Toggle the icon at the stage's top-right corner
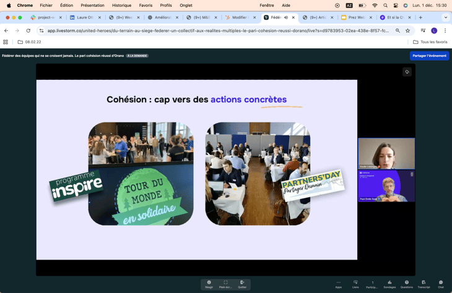The width and height of the screenshot is (452, 293). click(x=407, y=72)
